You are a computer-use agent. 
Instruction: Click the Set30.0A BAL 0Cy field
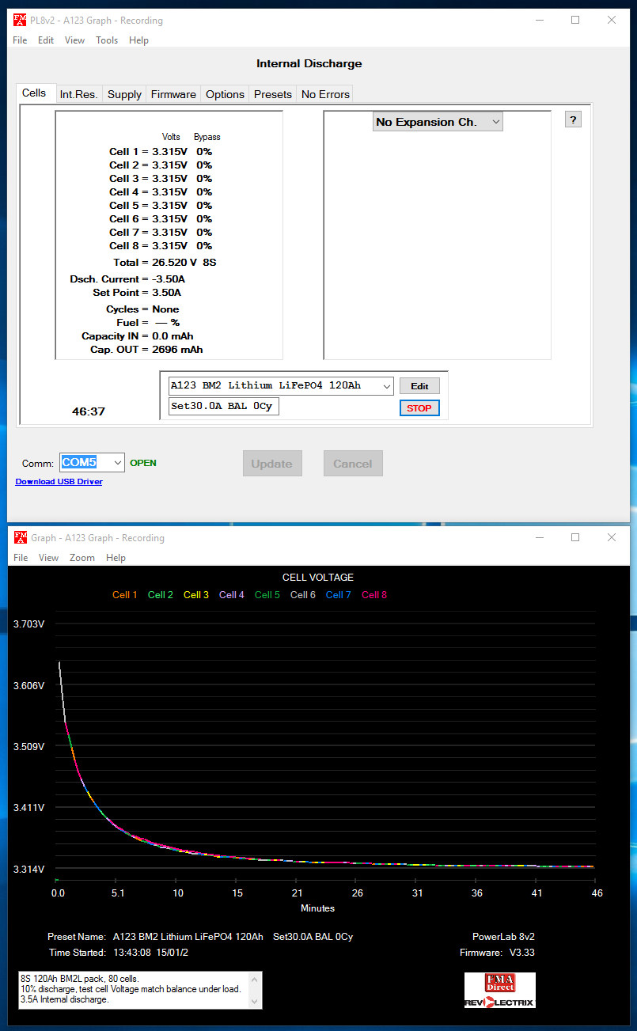[x=224, y=407]
